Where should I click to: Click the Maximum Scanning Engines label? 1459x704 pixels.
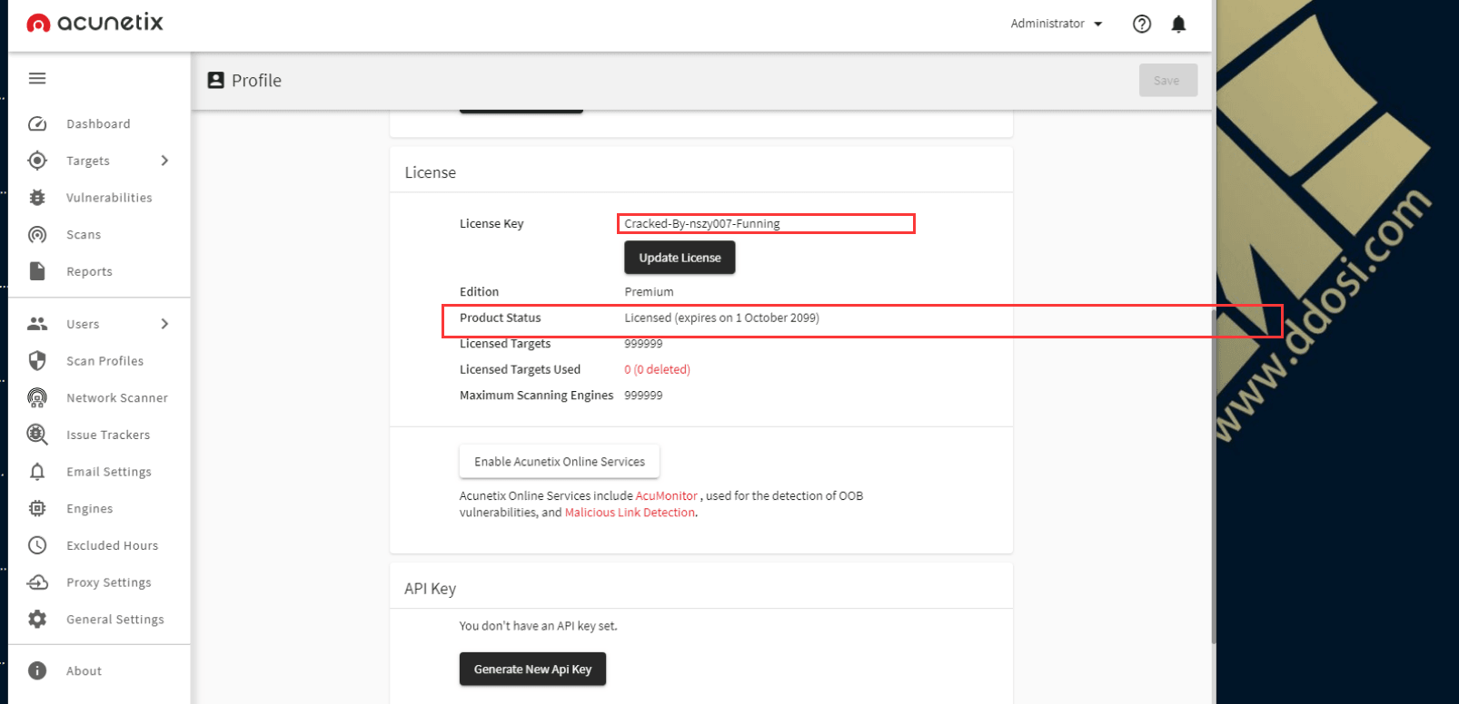pos(536,396)
